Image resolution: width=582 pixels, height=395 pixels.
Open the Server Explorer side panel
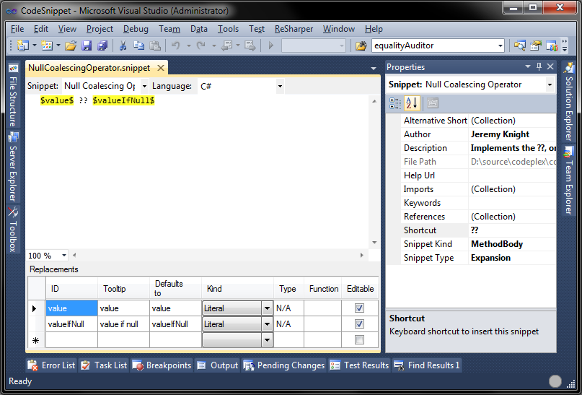click(x=13, y=168)
